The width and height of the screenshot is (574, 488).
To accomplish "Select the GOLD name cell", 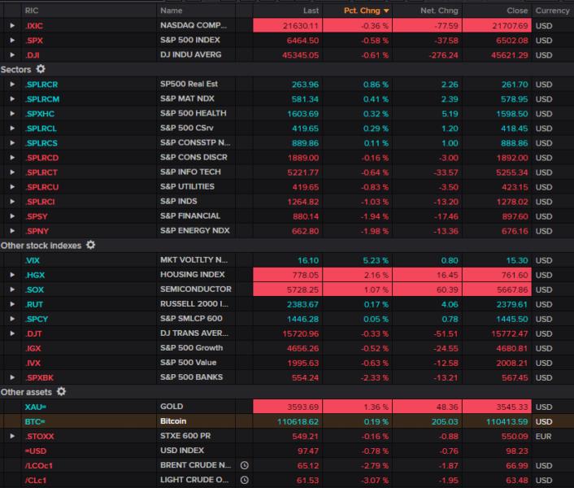I will coord(172,407).
